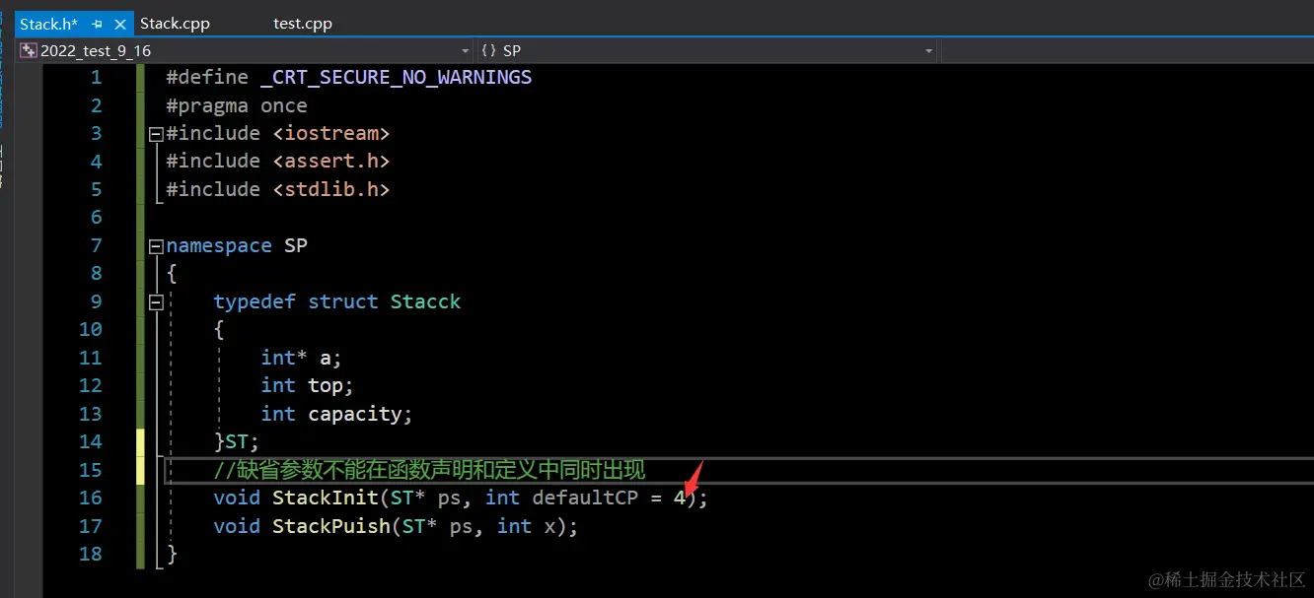Screen dimensions: 1314x598
Task: Close the Stack.h editor tab
Action: click(x=121, y=23)
